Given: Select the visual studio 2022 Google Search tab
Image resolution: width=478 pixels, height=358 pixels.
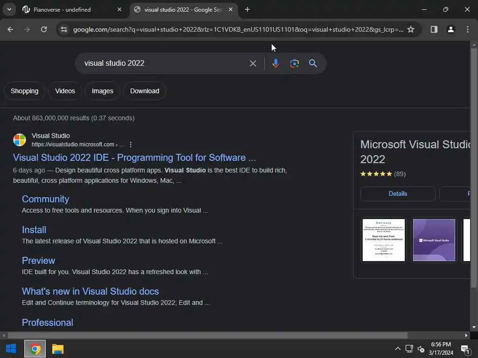Looking at the screenshot, I should pyautogui.click(x=183, y=9).
